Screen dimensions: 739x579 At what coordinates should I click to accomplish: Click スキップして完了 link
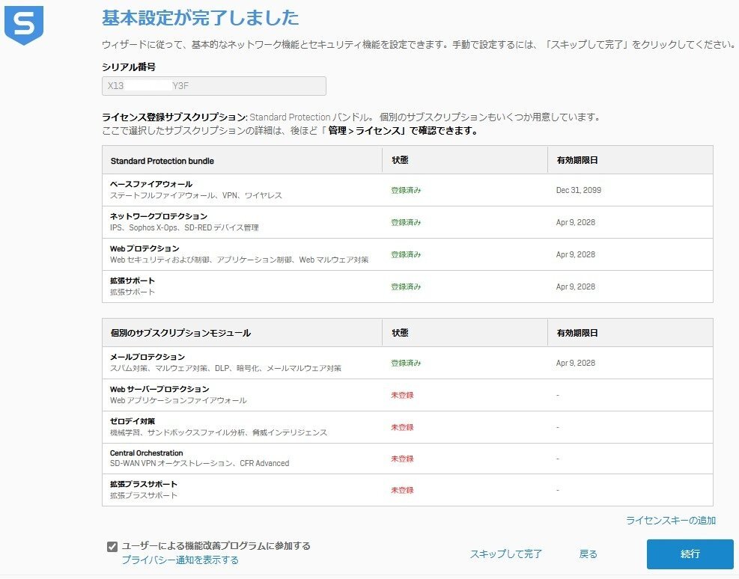tap(505, 554)
